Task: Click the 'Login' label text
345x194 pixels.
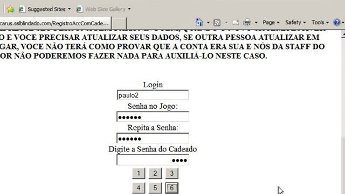Action: point(153,85)
